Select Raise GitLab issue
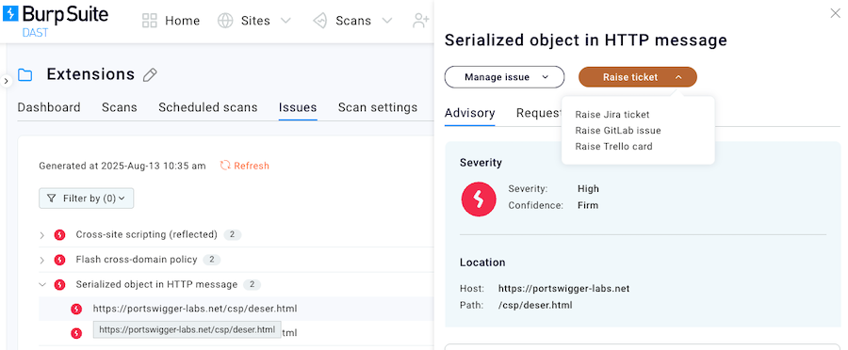Screen dimensions: 848x350 click(x=617, y=130)
